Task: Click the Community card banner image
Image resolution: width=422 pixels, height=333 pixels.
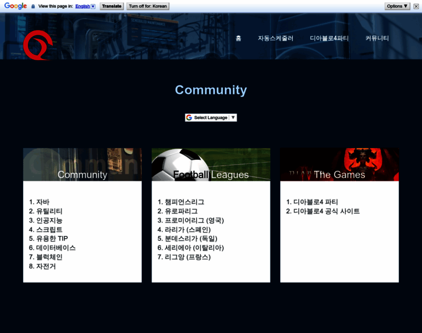Action: [82, 164]
